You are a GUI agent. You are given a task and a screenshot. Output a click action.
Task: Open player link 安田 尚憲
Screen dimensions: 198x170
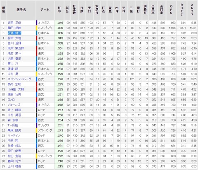tap(14, 151)
